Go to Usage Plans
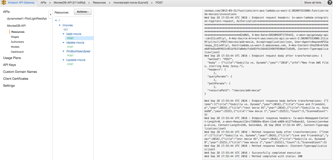The height and width of the screenshot is (160, 333). pyautogui.click(x=12, y=58)
